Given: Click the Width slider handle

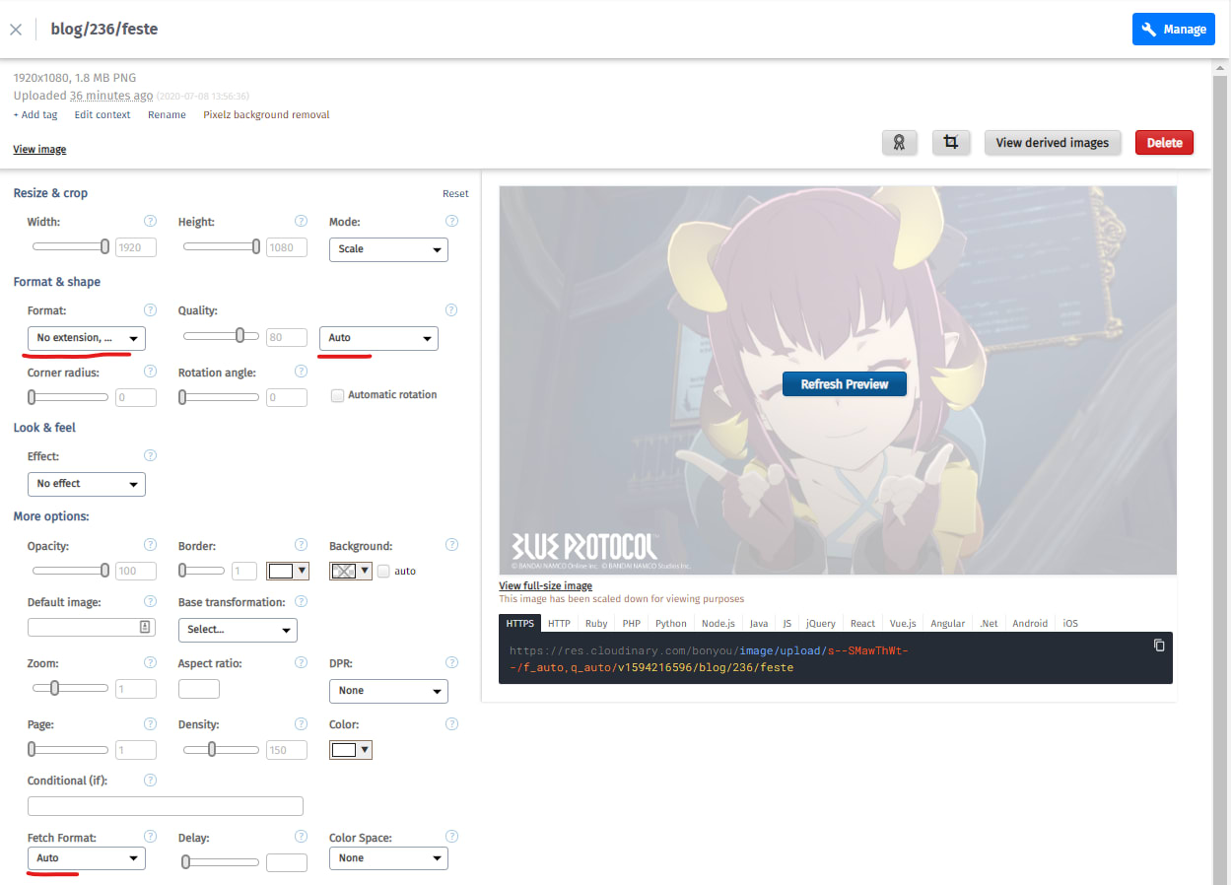Looking at the screenshot, I should 104,246.
